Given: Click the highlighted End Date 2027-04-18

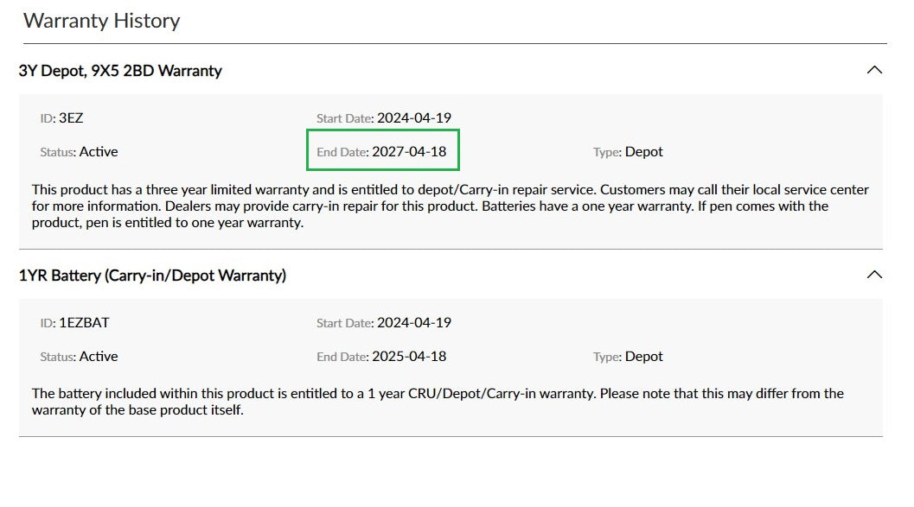Looking at the screenshot, I should click(x=408, y=151).
